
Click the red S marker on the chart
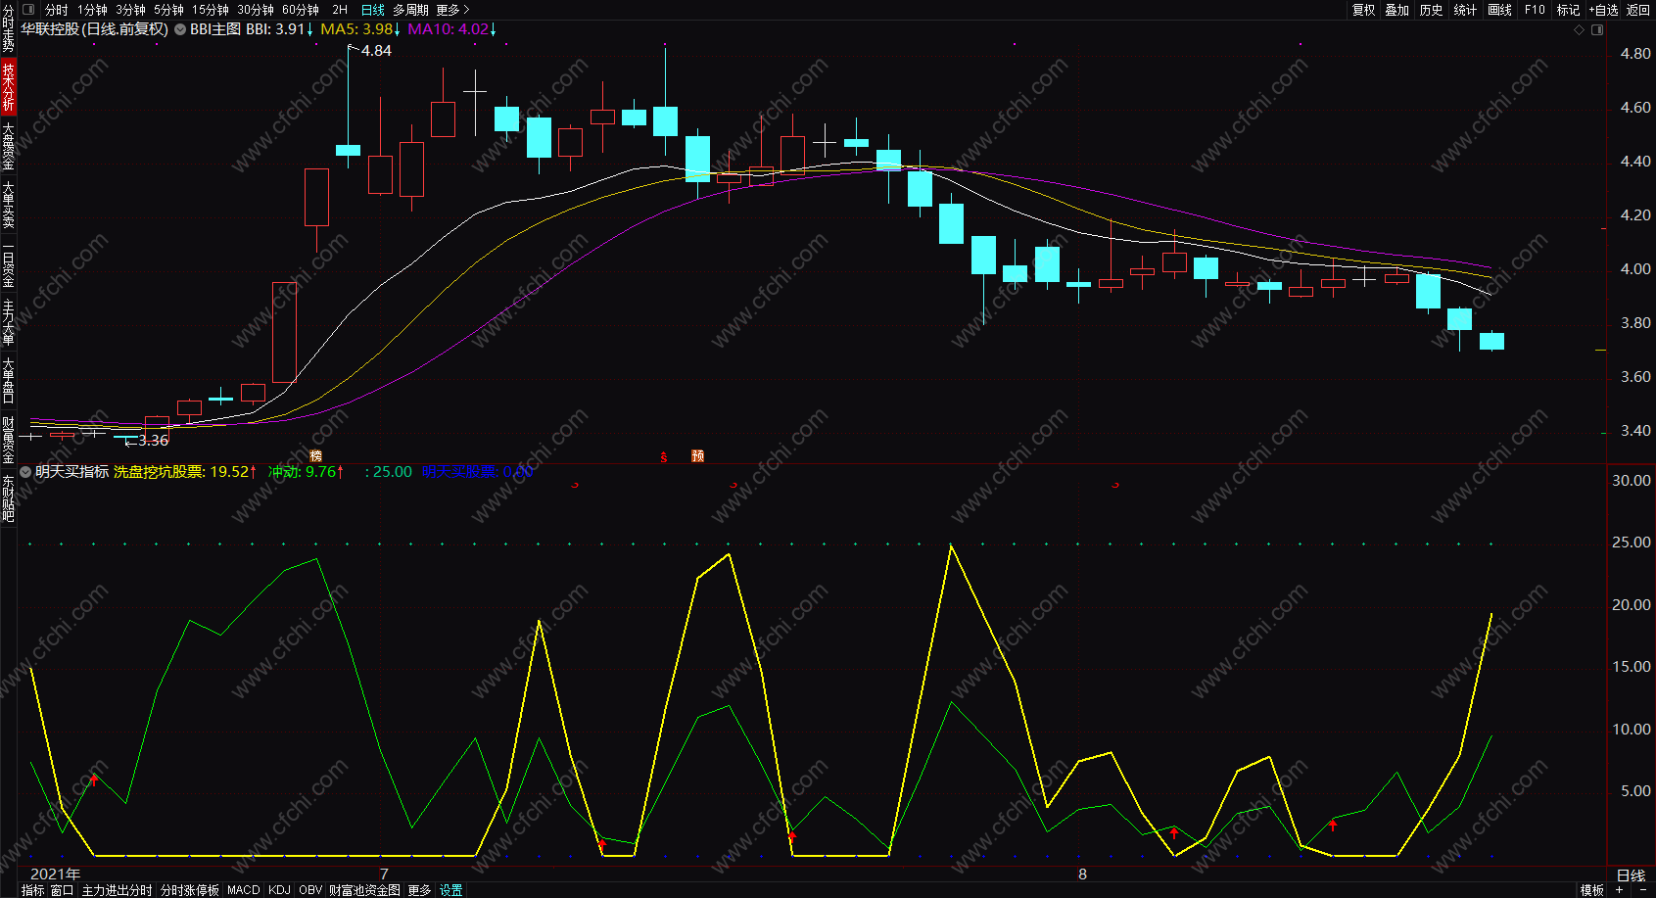[664, 457]
